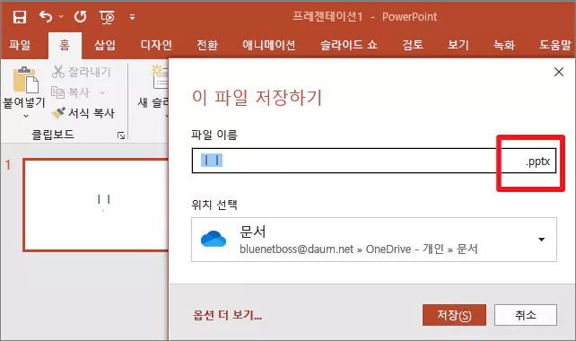The image size is (576, 341).
Task: Open the 디자인 tab
Action: pos(156,45)
